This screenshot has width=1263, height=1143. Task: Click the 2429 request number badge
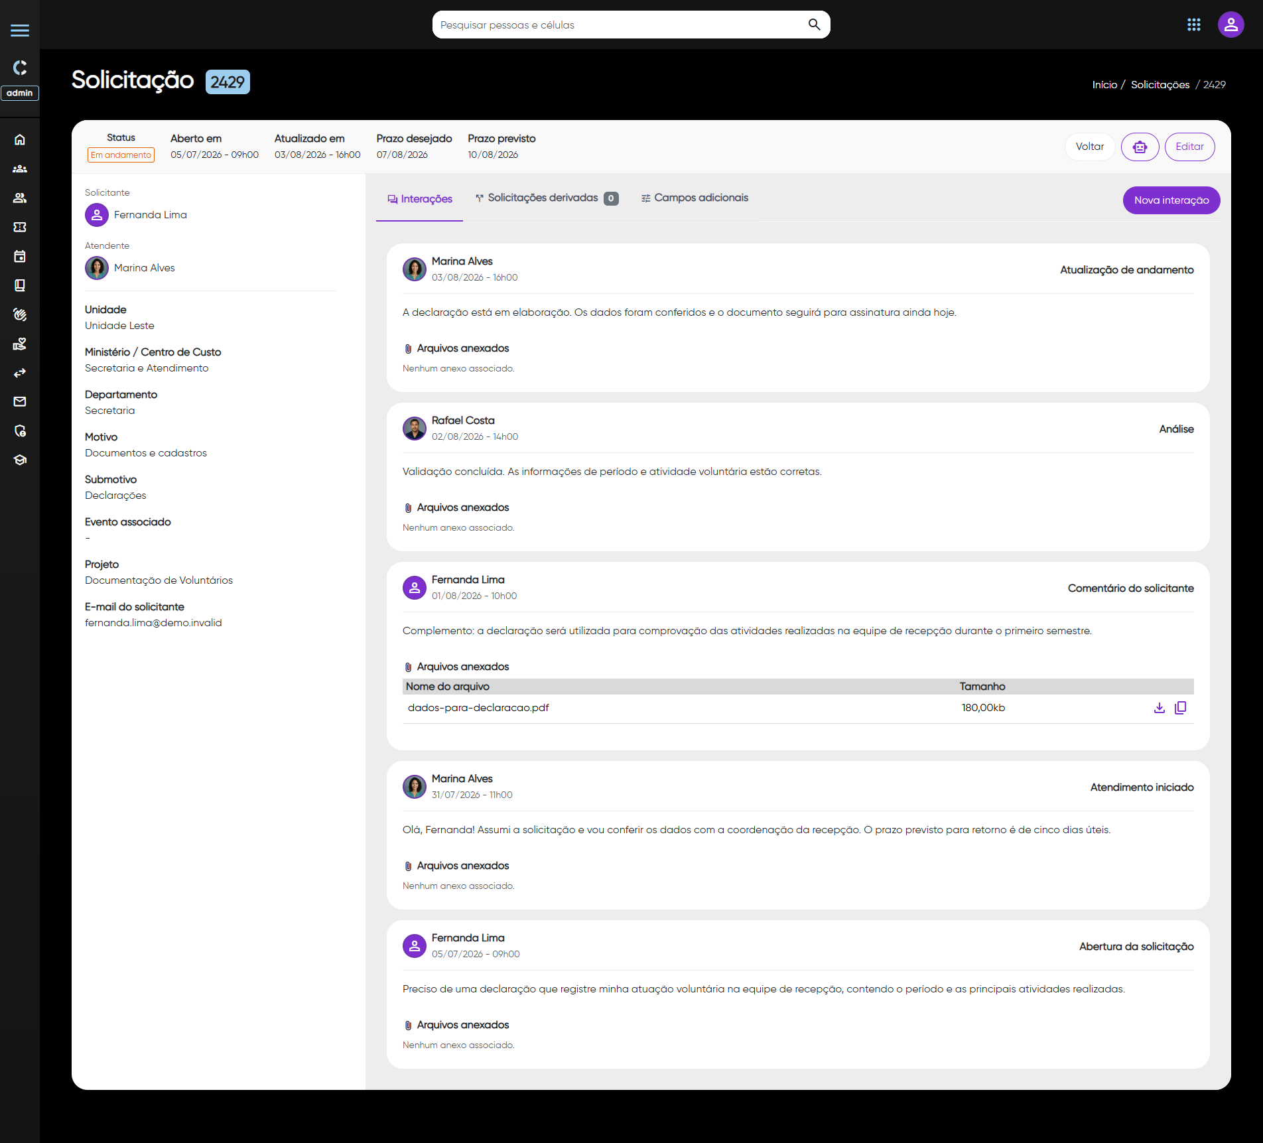(x=228, y=82)
